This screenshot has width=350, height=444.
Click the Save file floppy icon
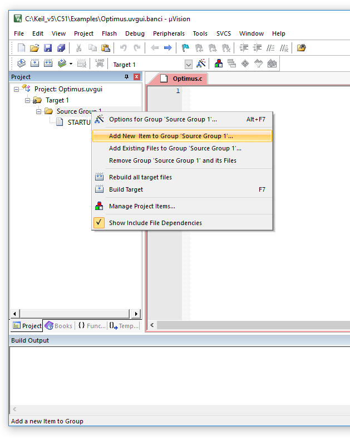point(48,48)
